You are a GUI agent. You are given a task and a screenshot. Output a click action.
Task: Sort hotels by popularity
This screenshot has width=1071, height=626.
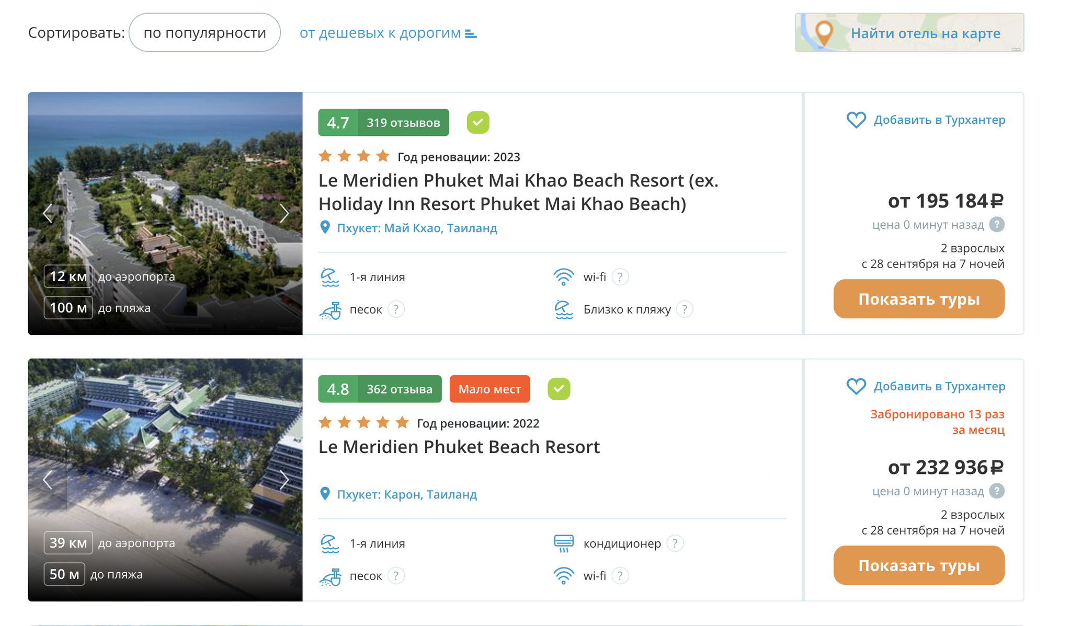(x=204, y=32)
